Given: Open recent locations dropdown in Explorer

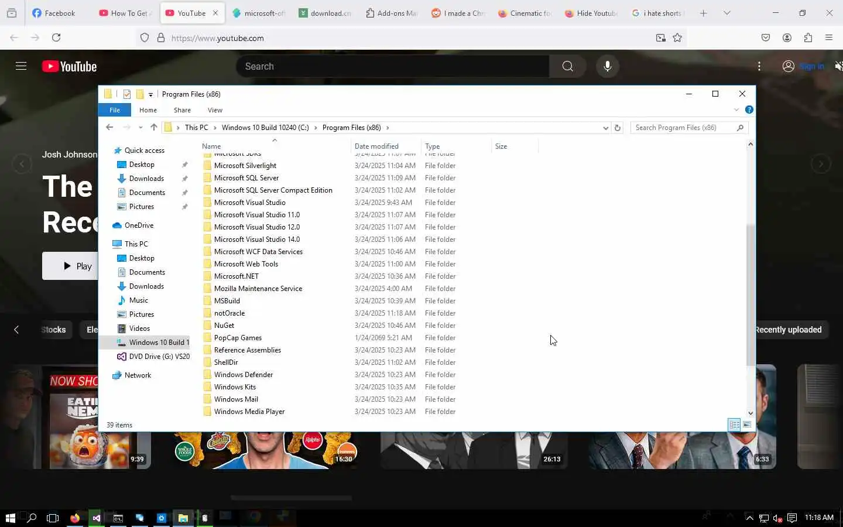Looking at the screenshot, I should click(140, 127).
